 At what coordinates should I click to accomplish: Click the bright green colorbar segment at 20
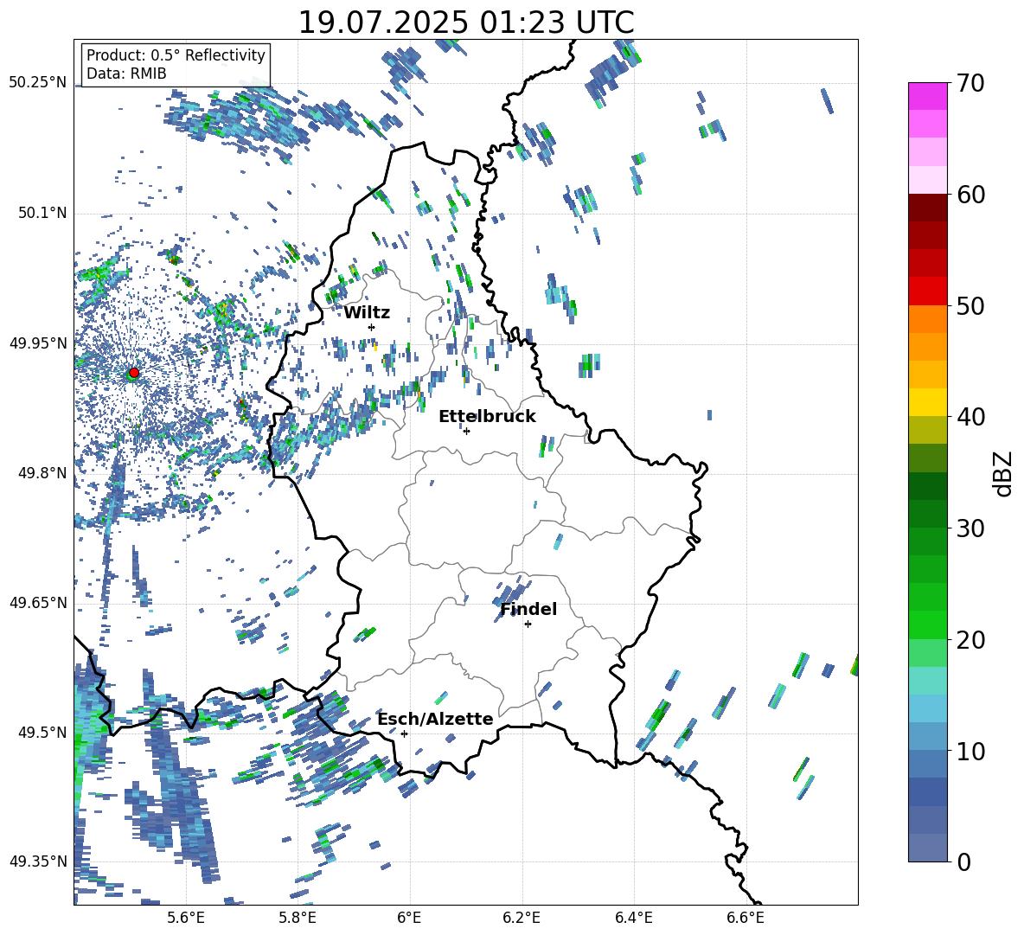[x=927, y=624]
